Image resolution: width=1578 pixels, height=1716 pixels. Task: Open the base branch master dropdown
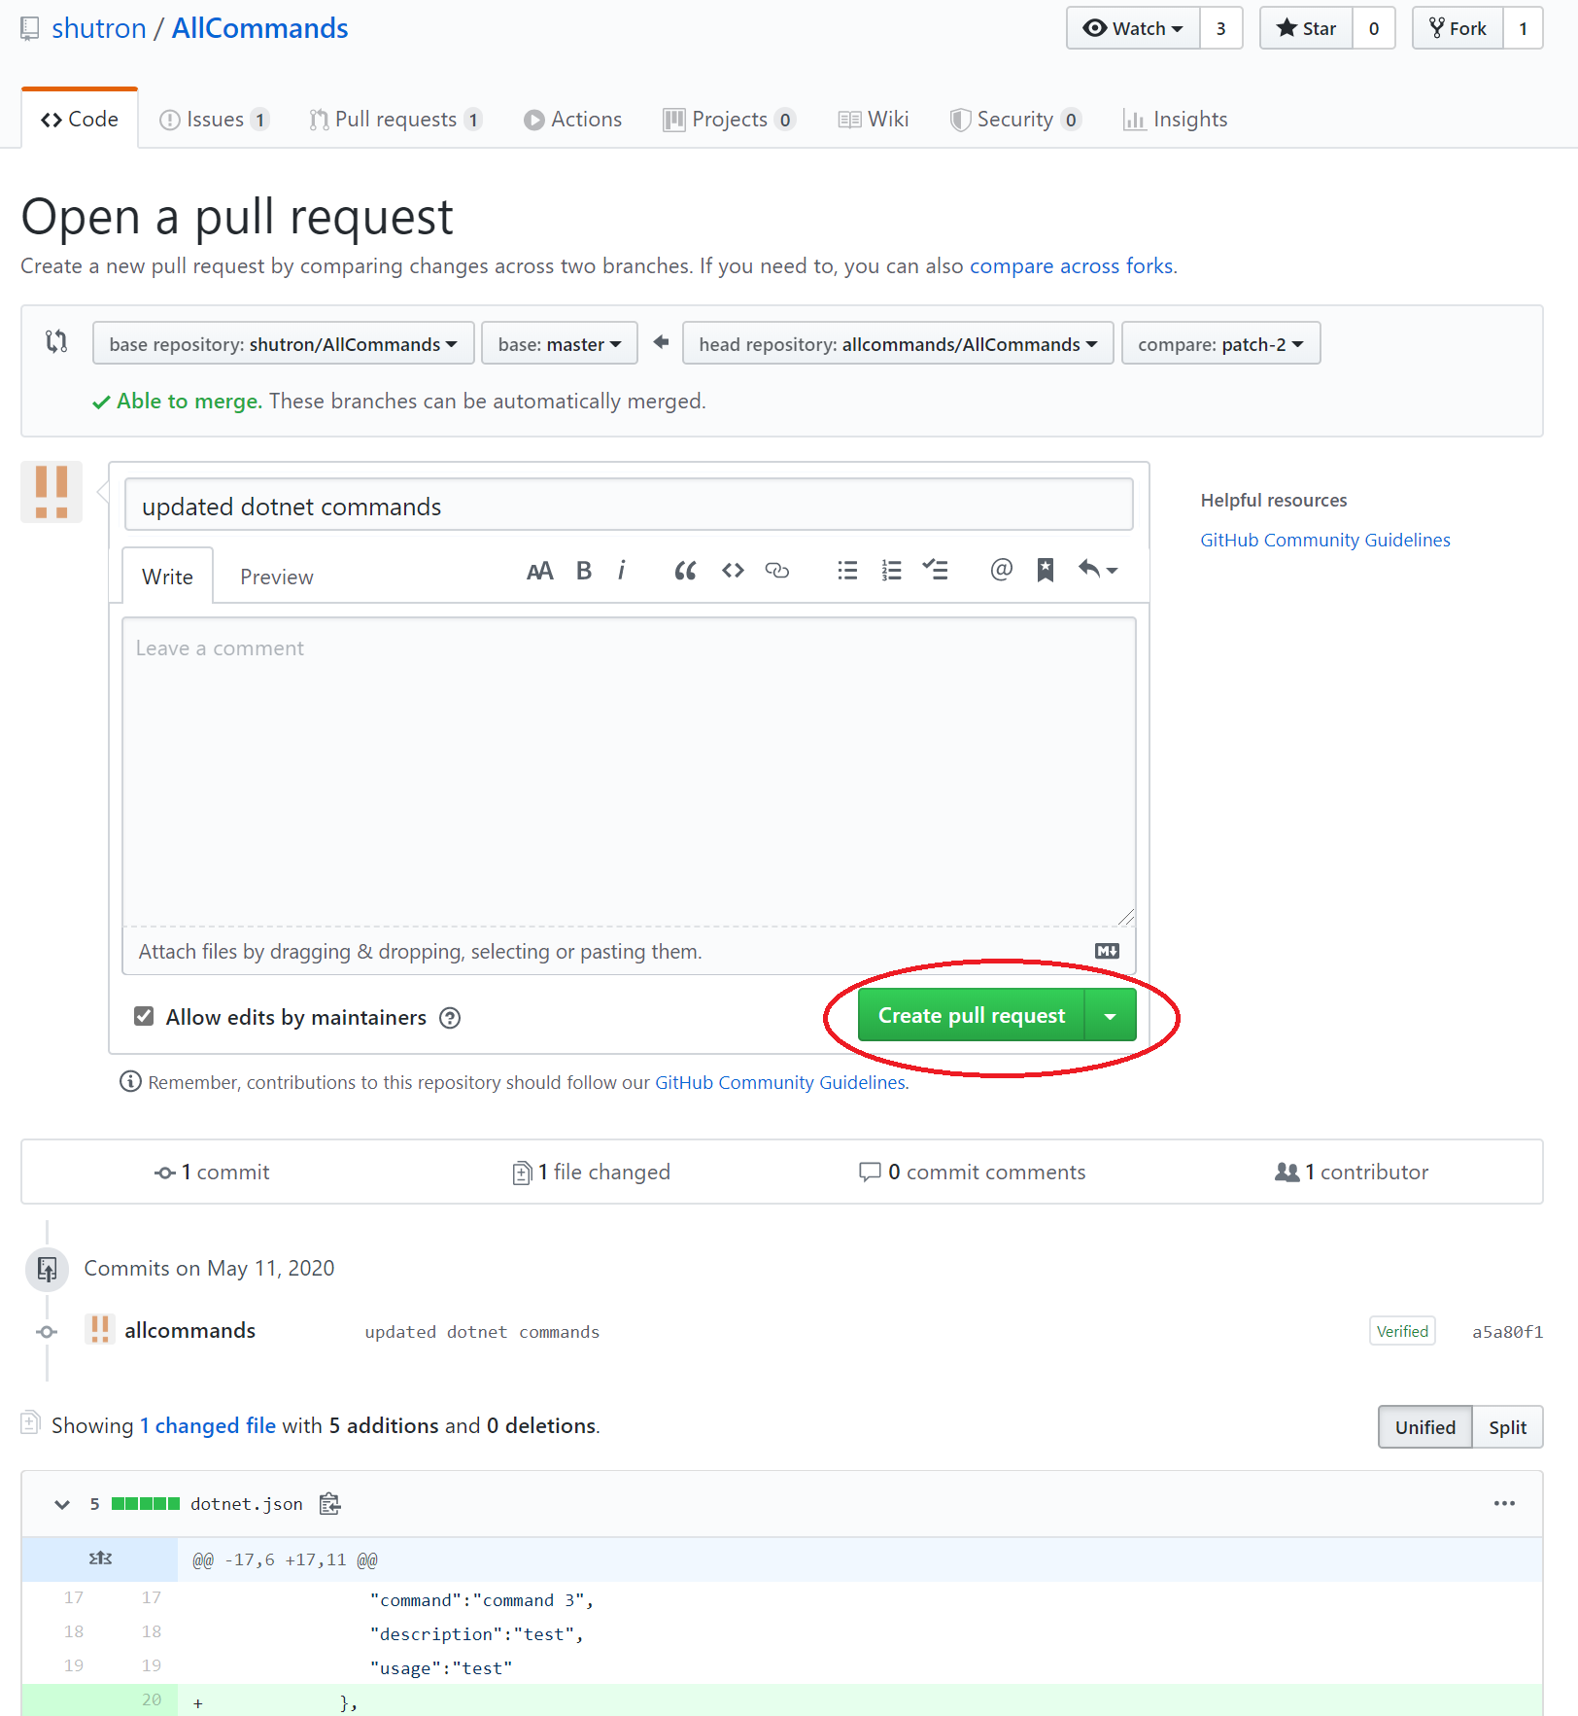(560, 344)
